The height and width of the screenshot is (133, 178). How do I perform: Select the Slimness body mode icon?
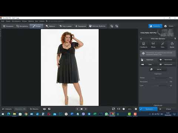[x=144, y=45]
